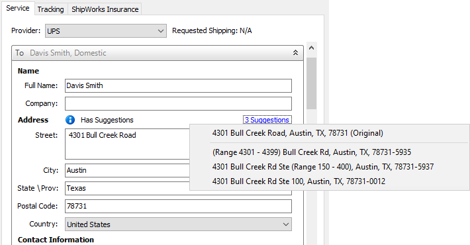This screenshot has height=245, width=470.
Task: Click the Full Name input field
Action: click(178, 86)
